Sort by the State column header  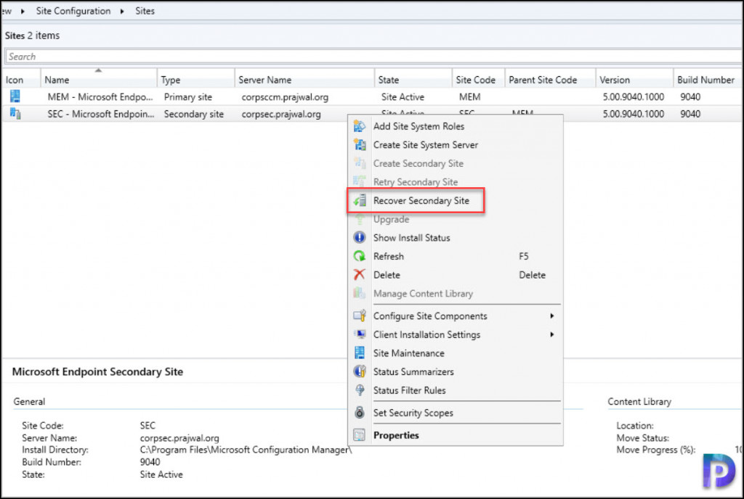(x=413, y=80)
